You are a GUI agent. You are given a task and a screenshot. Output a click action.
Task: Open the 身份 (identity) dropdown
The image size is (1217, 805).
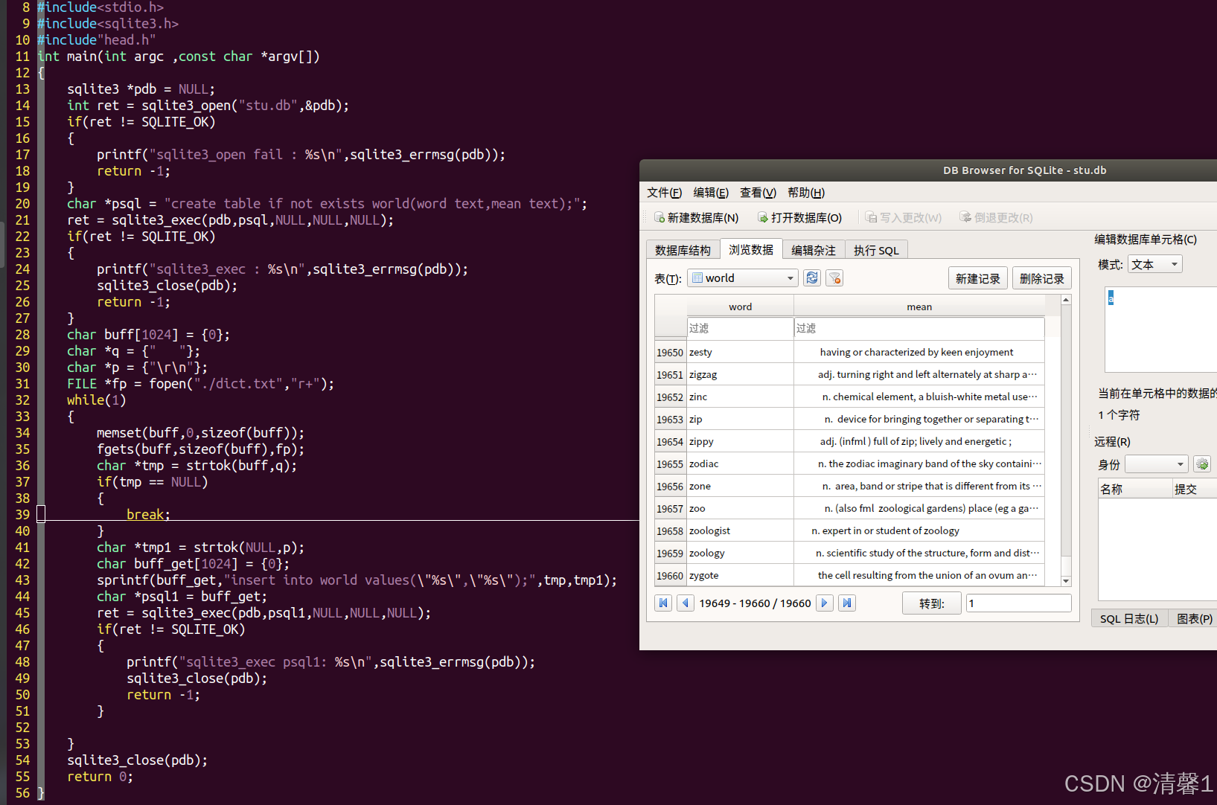[x=1156, y=464]
